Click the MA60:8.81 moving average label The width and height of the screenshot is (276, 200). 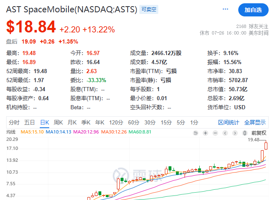tap(140, 132)
